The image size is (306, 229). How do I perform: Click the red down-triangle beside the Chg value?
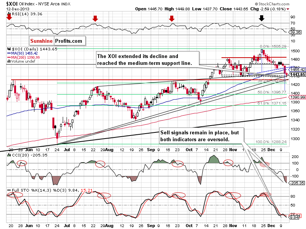(x=288, y=9)
